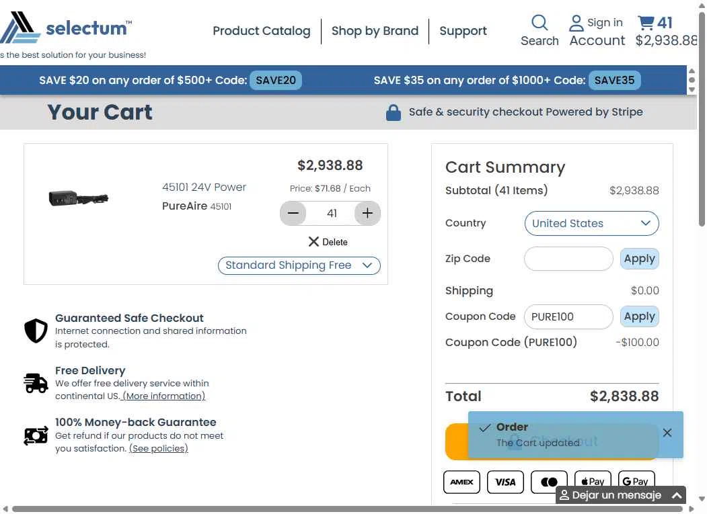Click the Money-back Guarantee cash icon

[x=36, y=435]
